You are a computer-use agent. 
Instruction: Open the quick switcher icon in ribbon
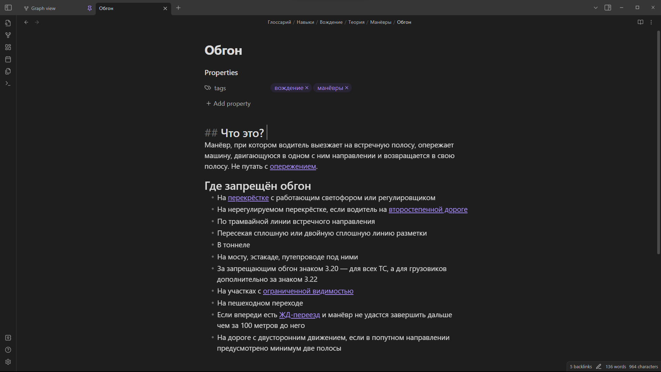click(8, 23)
